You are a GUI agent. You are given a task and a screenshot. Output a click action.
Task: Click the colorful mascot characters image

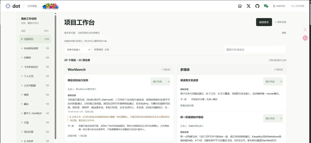tap(51, 6)
